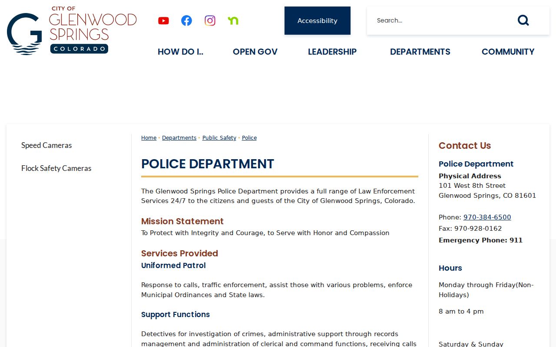
Task: Open the How Do I menu
Action: click(x=180, y=52)
